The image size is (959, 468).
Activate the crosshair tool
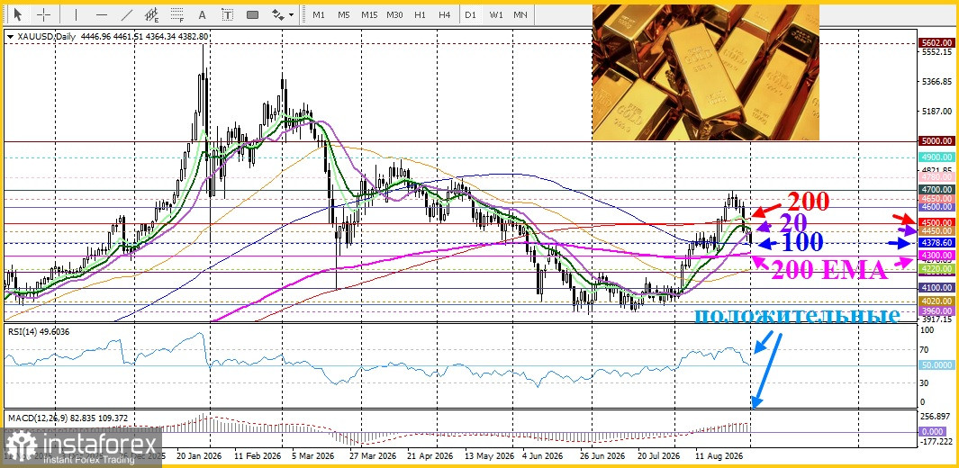44,14
